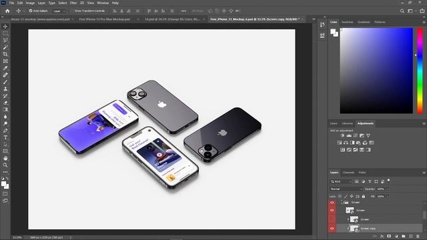This screenshot has height=240, width=427.
Task: Open the File menu
Action: [12, 3]
